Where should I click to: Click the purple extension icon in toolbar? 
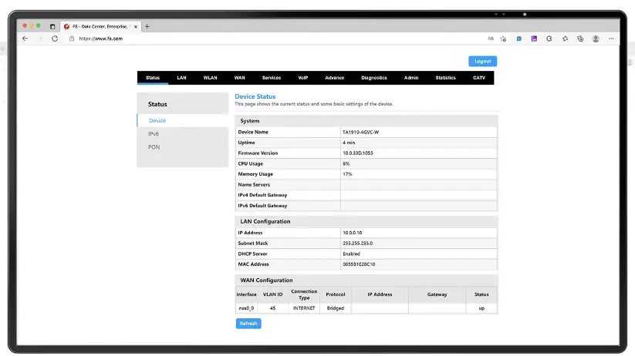(x=534, y=39)
